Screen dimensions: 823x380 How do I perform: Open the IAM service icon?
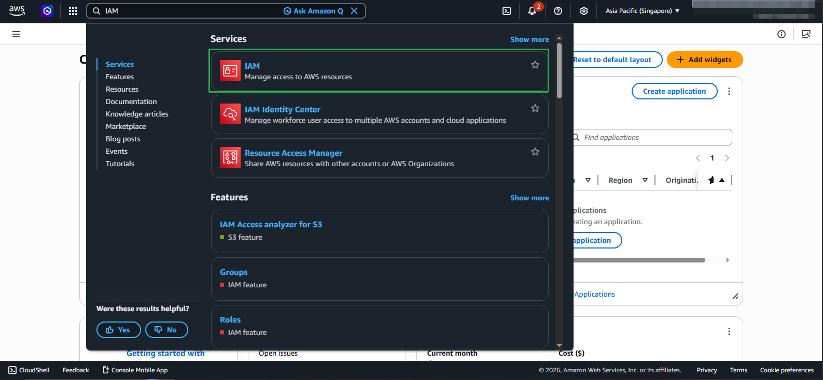pyautogui.click(x=230, y=71)
